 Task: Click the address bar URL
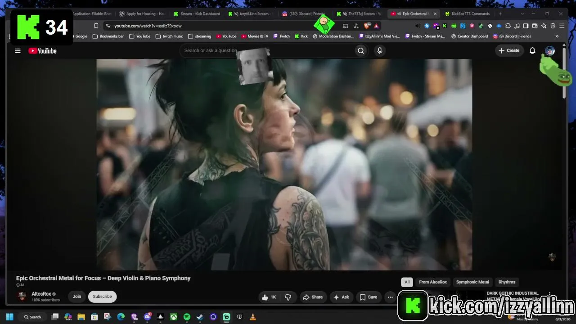(x=148, y=26)
